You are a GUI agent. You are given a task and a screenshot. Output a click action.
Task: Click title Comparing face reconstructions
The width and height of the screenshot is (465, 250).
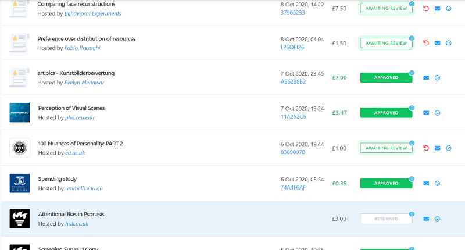coord(76,4)
